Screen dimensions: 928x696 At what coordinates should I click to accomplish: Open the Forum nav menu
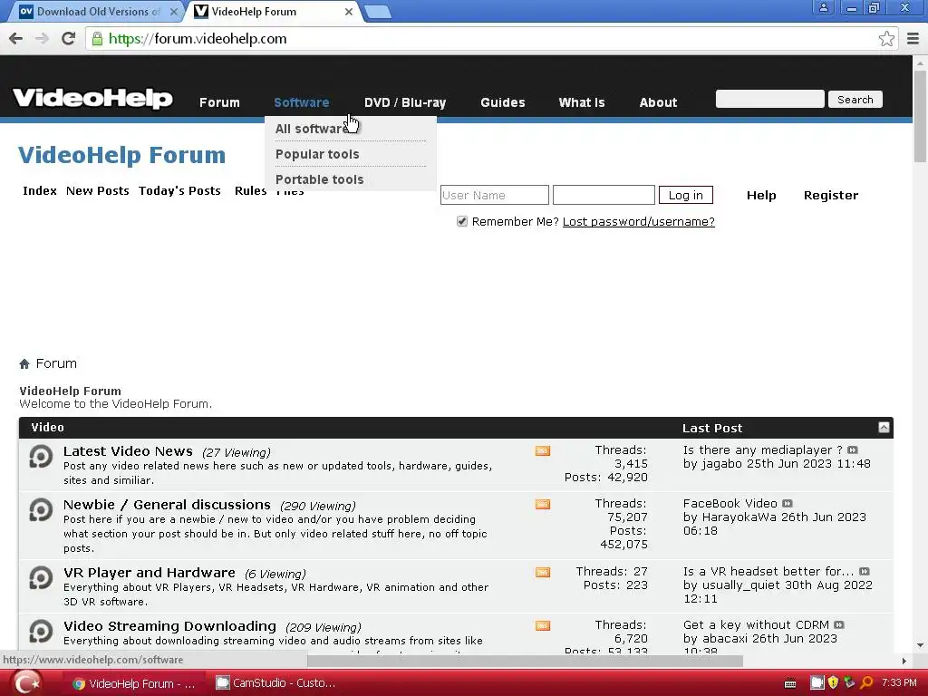219,102
